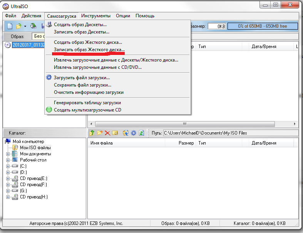The height and width of the screenshot is (233, 303).
Task: Expand the (D:) drive node
Action: tap(8, 172)
